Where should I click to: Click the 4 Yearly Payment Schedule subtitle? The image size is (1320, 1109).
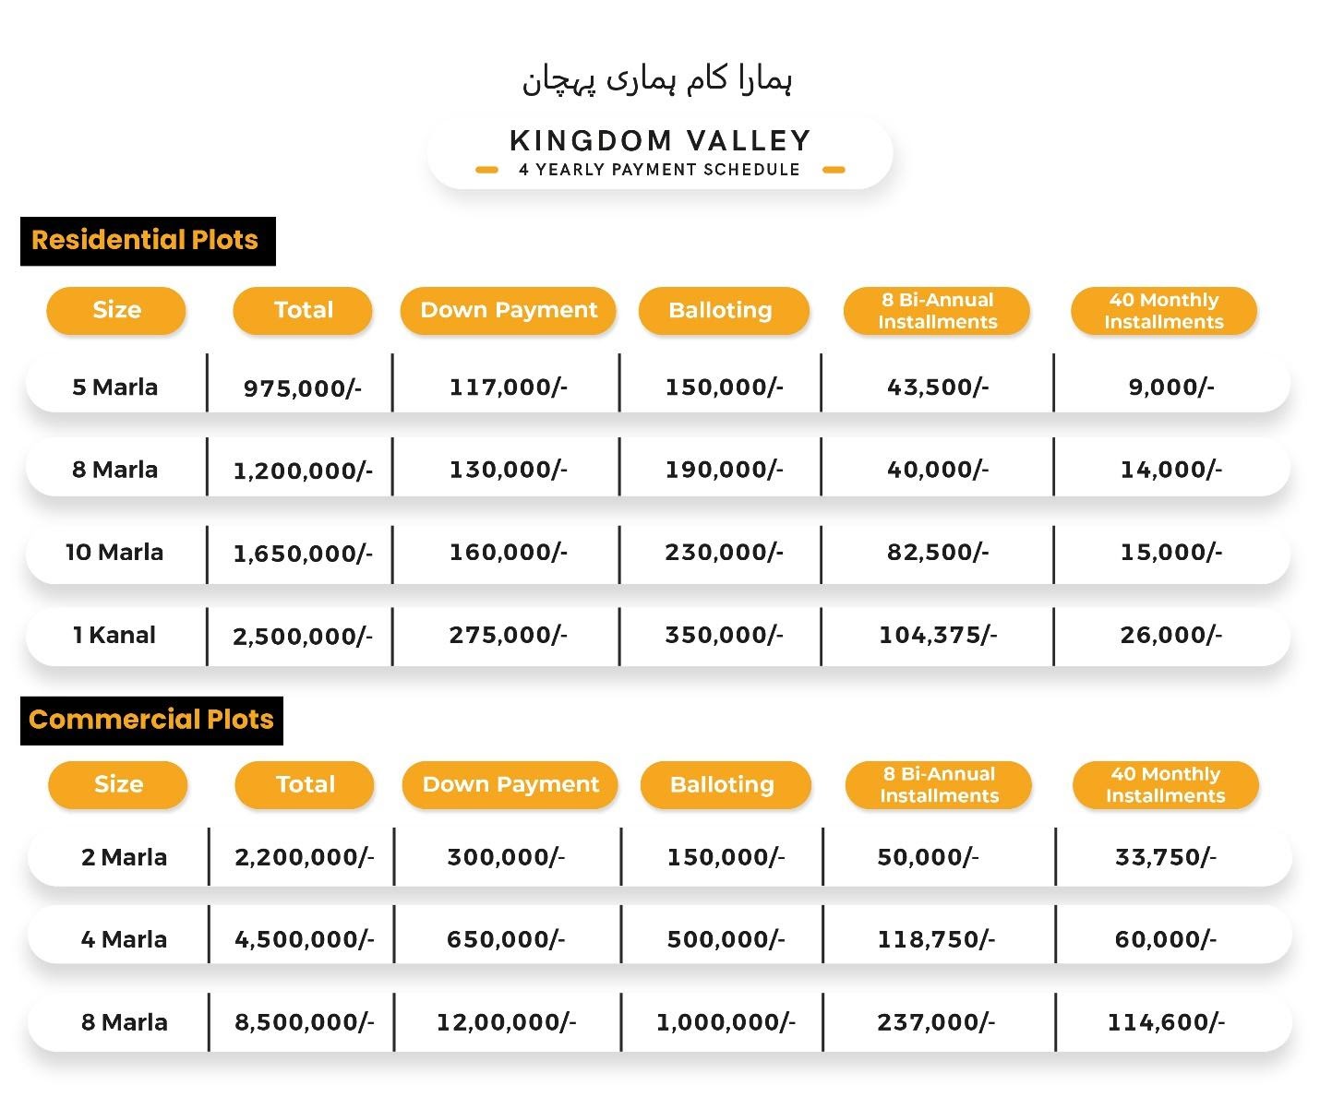(x=659, y=170)
